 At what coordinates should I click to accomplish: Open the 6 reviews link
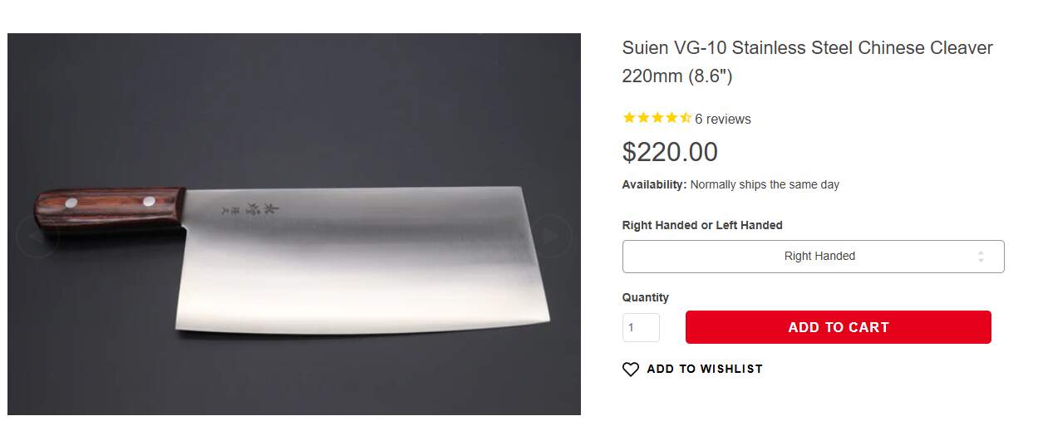[x=722, y=119]
